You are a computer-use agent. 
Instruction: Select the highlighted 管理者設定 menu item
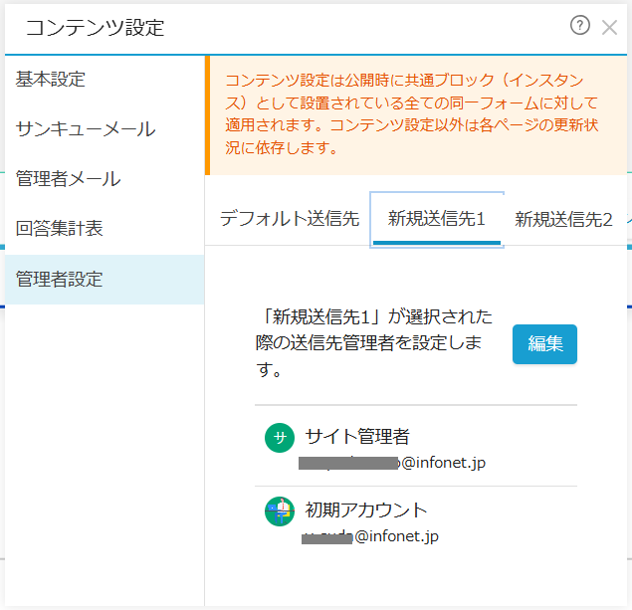point(60,280)
